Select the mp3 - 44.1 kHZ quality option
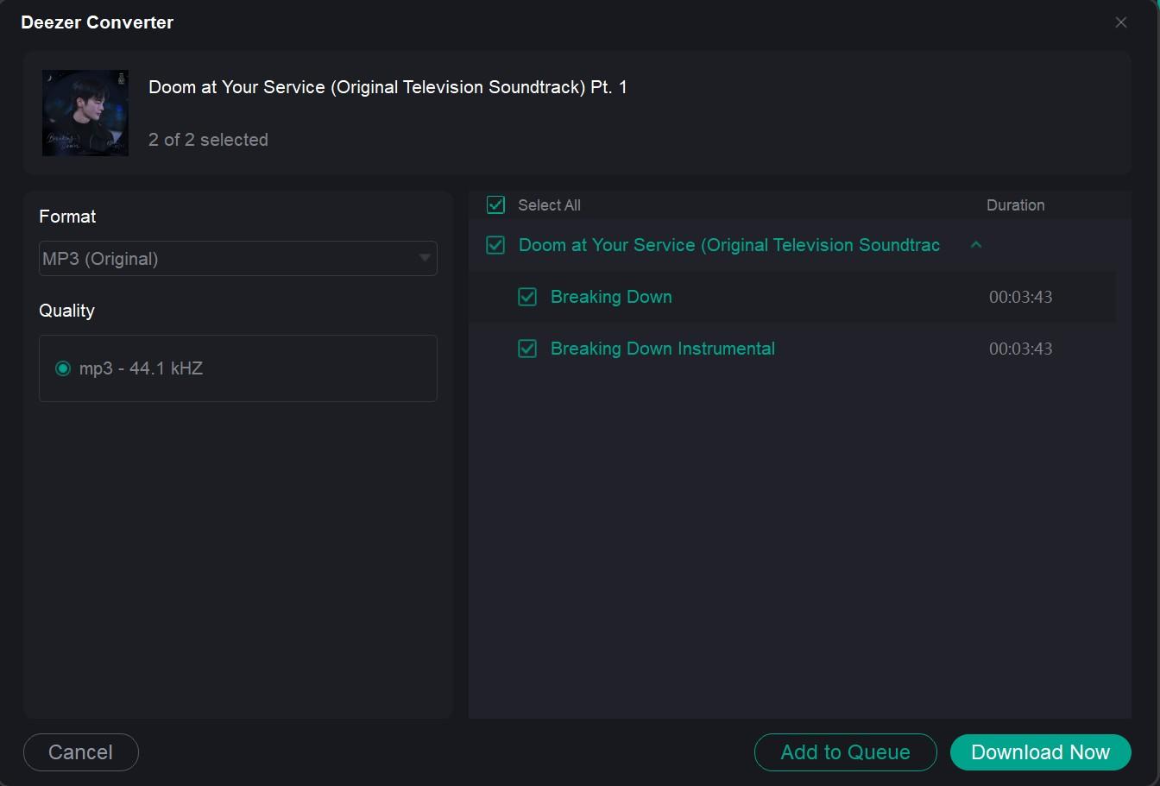This screenshot has width=1160, height=786. 63,368
